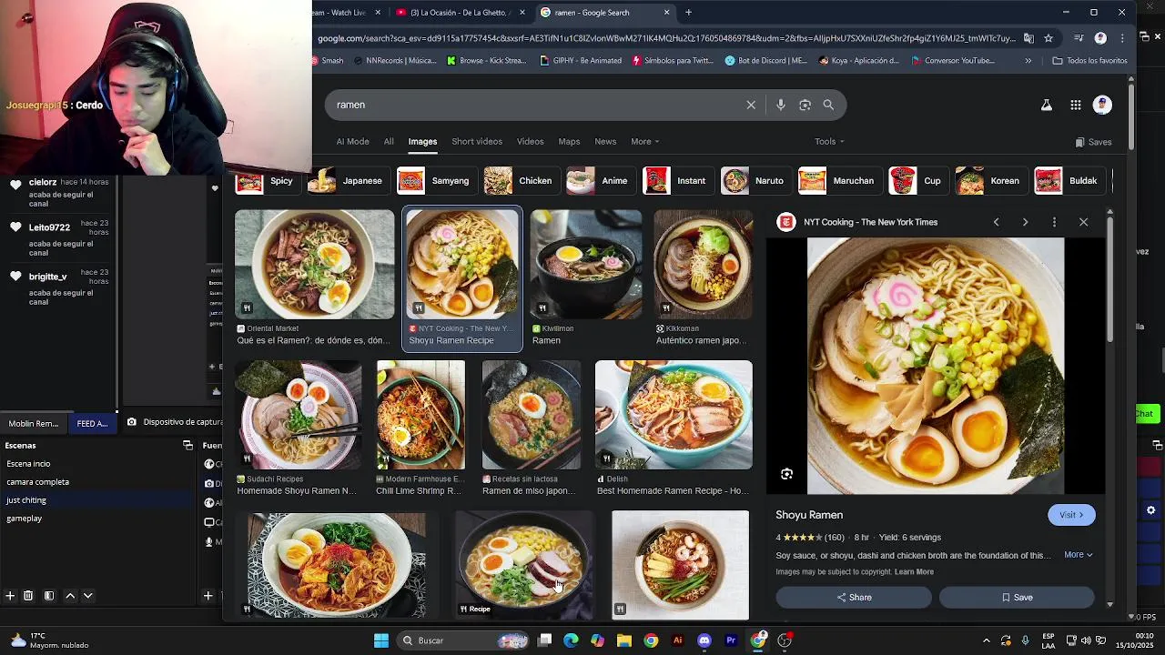Open Adobe Premiere Pro from the taskbar

731,640
